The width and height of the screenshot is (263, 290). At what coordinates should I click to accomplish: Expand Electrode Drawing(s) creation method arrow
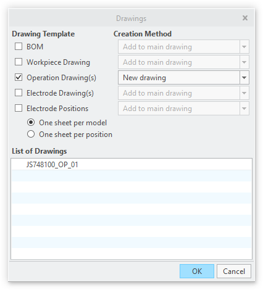pos(244,93)
